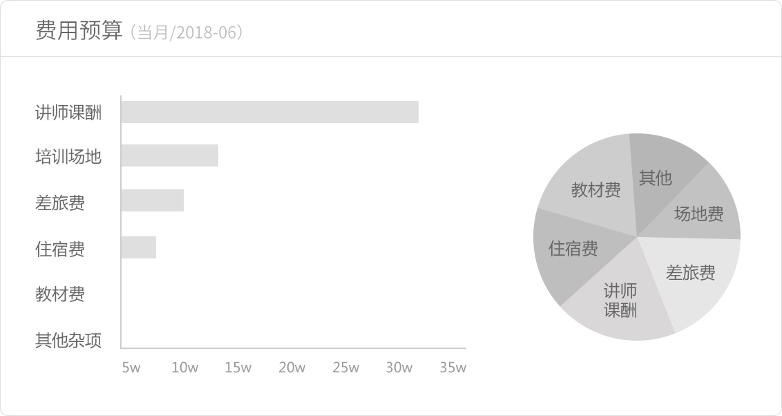
Task: Click the 住宿费 label beside bar chart
Action: pos(60,248)
